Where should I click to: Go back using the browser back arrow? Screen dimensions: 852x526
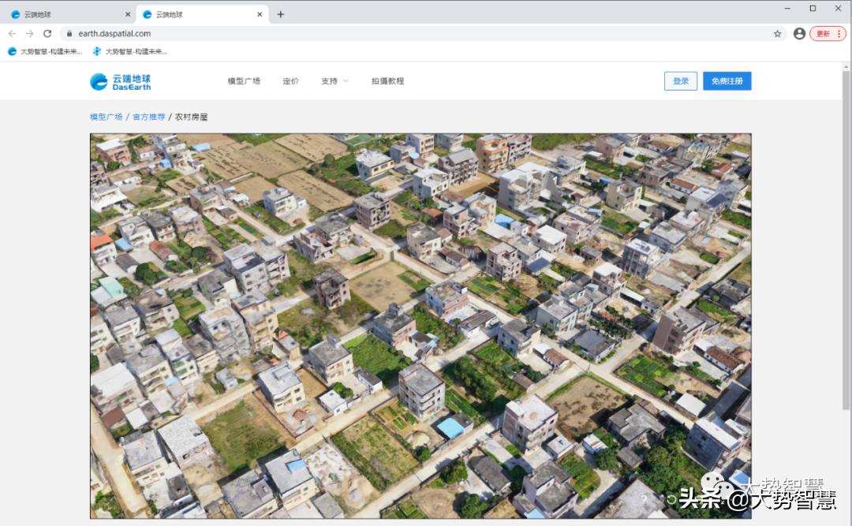(12, 34)
